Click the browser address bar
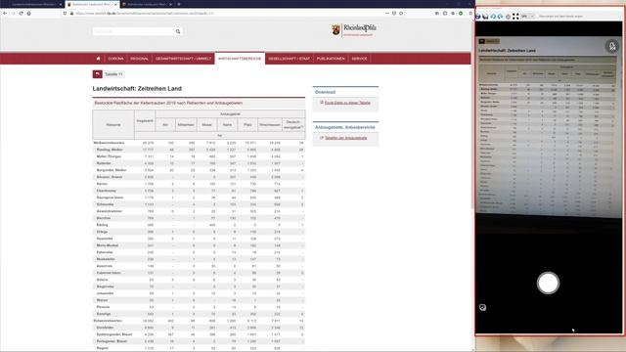The width and height of the screenshot is (626, 352). click(x=224, y=13)
